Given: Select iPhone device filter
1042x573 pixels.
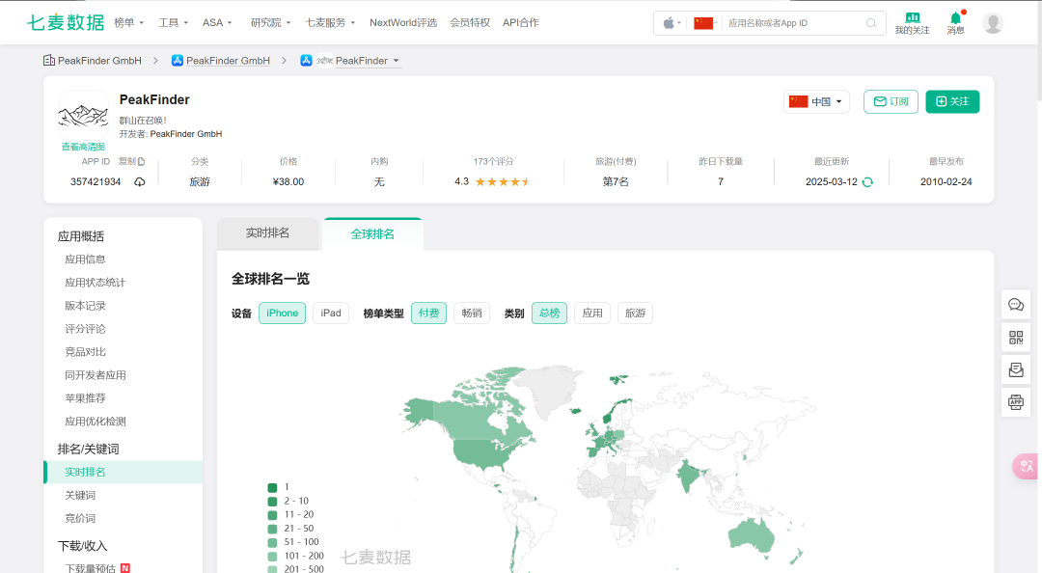Looking at the screenshot, I should click(x=283, y=314).
